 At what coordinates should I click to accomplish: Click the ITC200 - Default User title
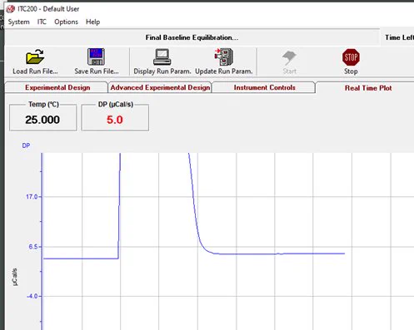click(x=48, y=9)
